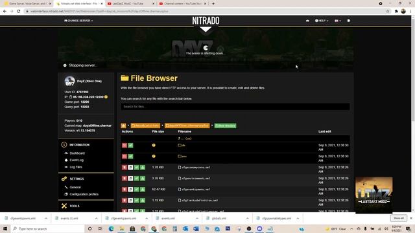Image resolution: width=415 pixels, height=233 pixels.
Task: Click the LastDayZ ModZ thumbnail overlay
Action: 374,195
